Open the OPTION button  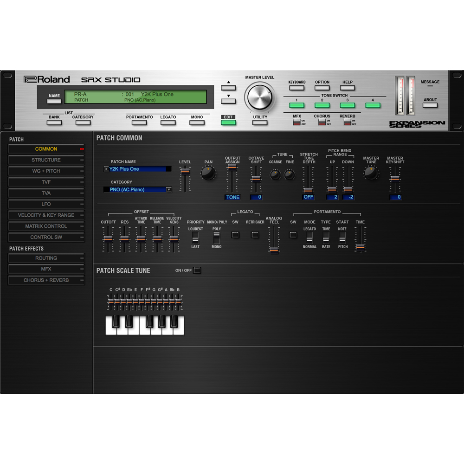coord(322,88)
